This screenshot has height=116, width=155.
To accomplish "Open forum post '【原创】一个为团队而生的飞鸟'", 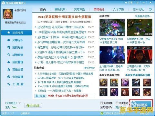I will [59, 91].
